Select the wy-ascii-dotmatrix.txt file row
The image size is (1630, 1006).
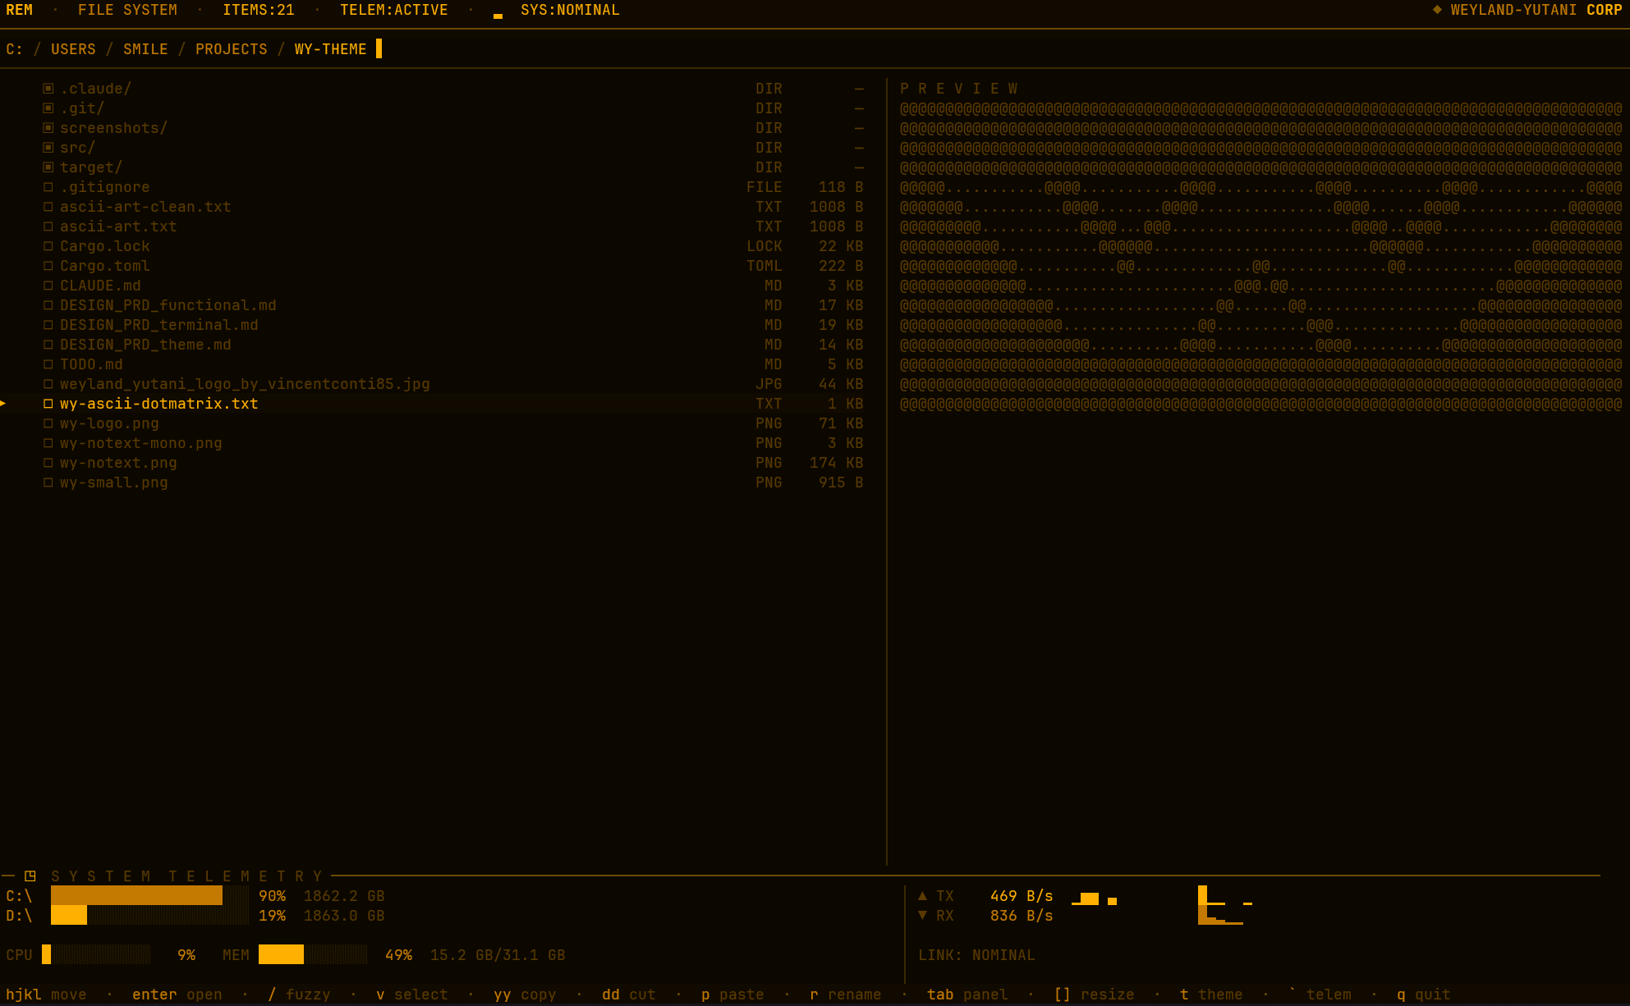pos(159,403)
